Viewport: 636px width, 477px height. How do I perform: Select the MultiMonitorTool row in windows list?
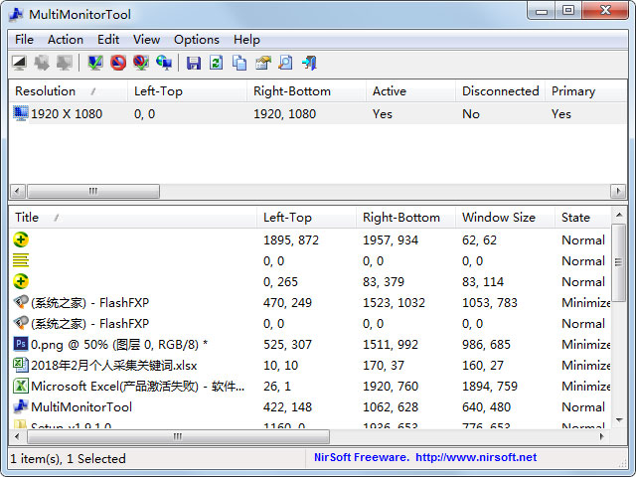pyautogui.click(x=79, y=406)
